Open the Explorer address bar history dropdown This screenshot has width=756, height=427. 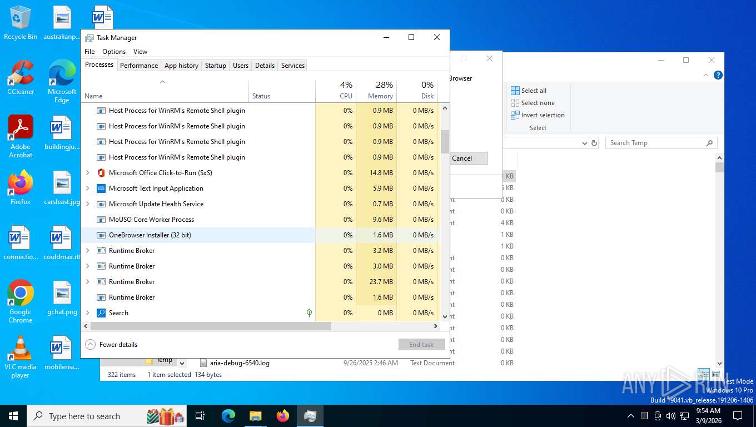tap(584, 143)
